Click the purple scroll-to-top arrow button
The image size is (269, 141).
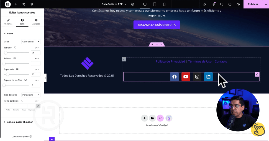coord(52,139)
